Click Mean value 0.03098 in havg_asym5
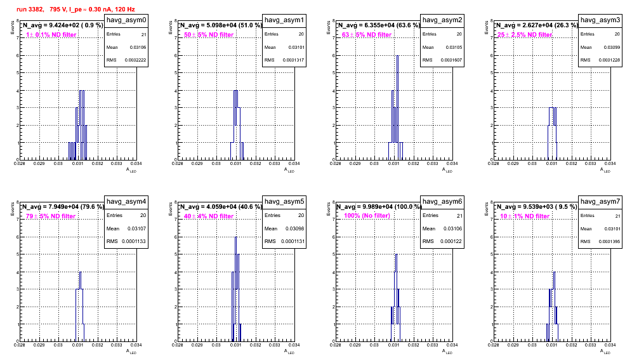The image size is (632, 363). (x=294, y=228)
